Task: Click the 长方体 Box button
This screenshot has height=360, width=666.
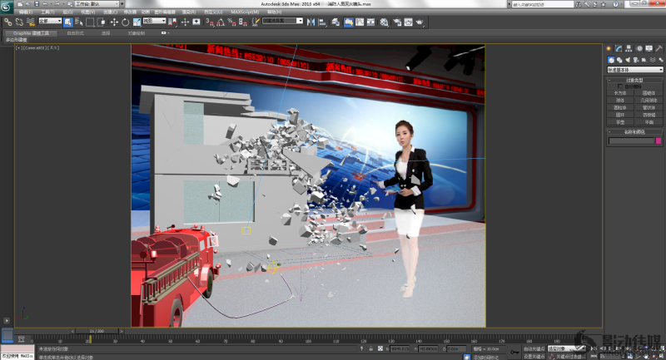Action: point(619,92)
